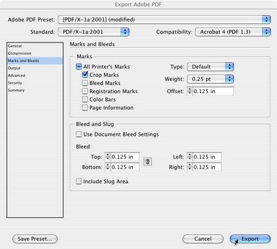Screen dimensions: 277x249
Task: Click the Top bleed value field
Action: tap(125, 157)
